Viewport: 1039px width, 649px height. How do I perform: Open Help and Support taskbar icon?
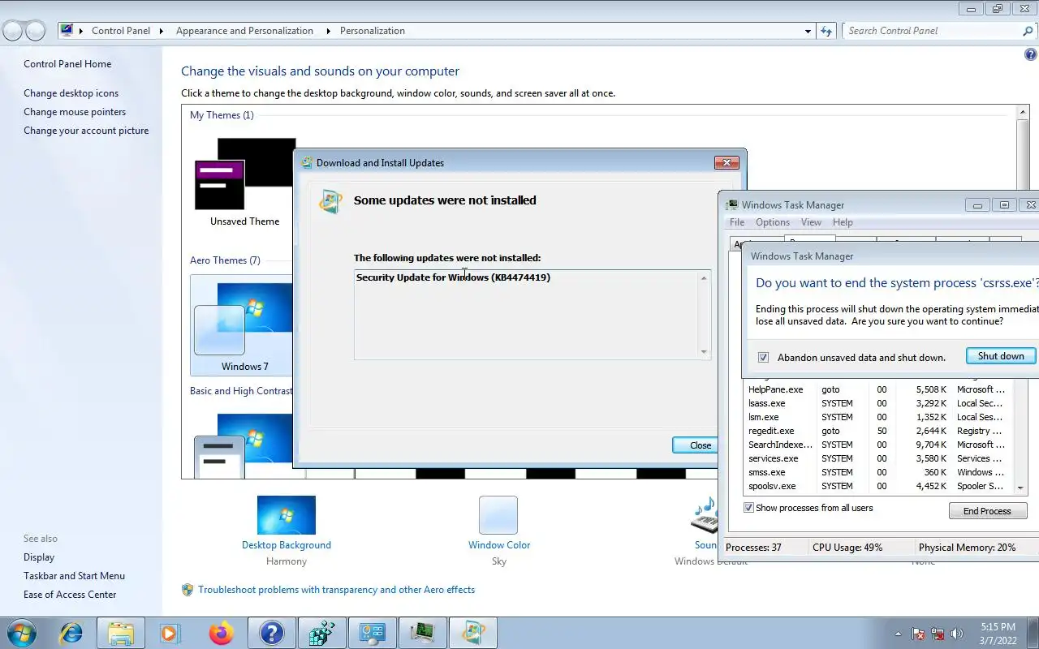[x=271, y=632]
